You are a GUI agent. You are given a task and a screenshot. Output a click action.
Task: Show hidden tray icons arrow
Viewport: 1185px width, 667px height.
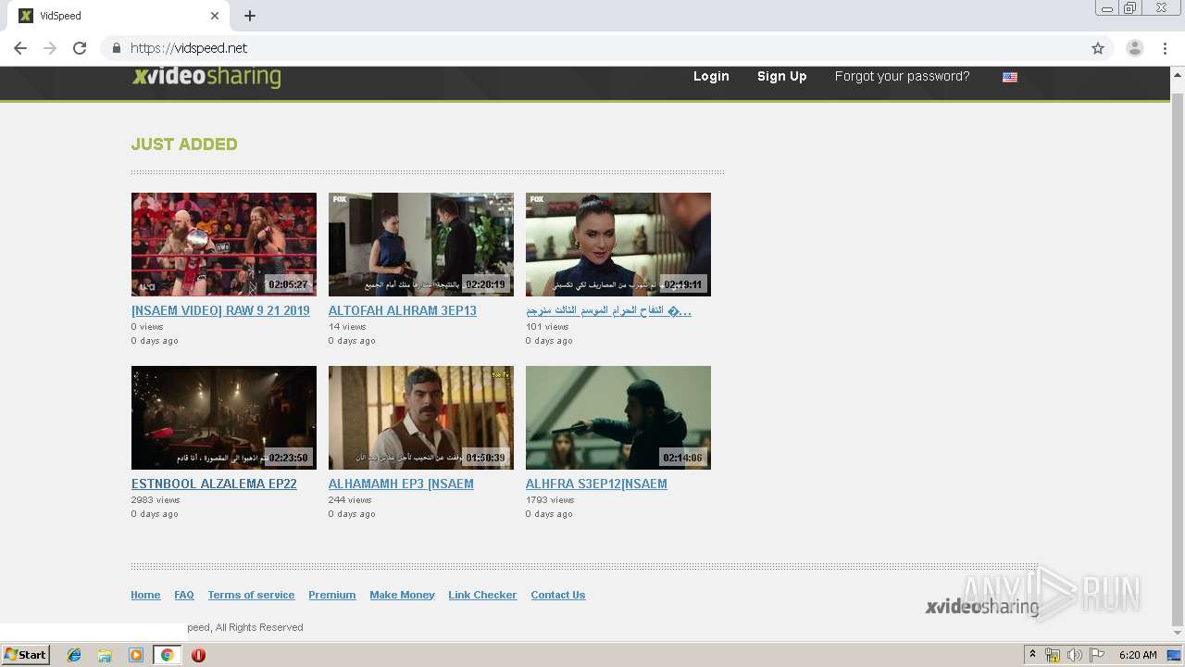[1032, 655]
